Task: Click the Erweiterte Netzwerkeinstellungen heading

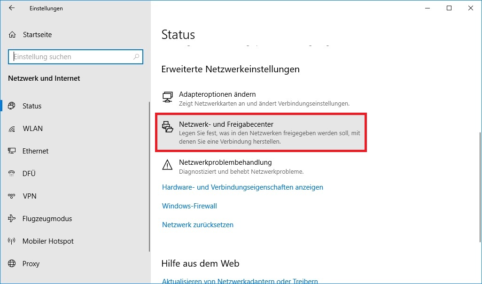Action: 230,69
